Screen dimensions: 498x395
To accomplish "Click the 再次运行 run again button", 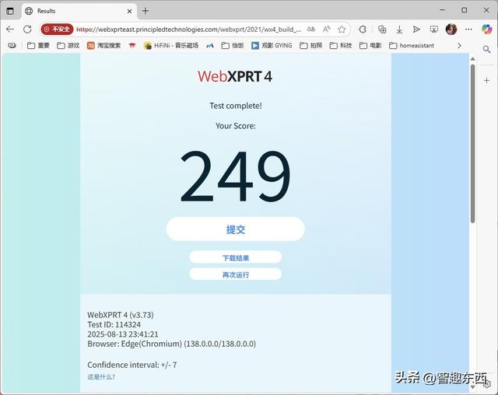I will pos(235,274).
